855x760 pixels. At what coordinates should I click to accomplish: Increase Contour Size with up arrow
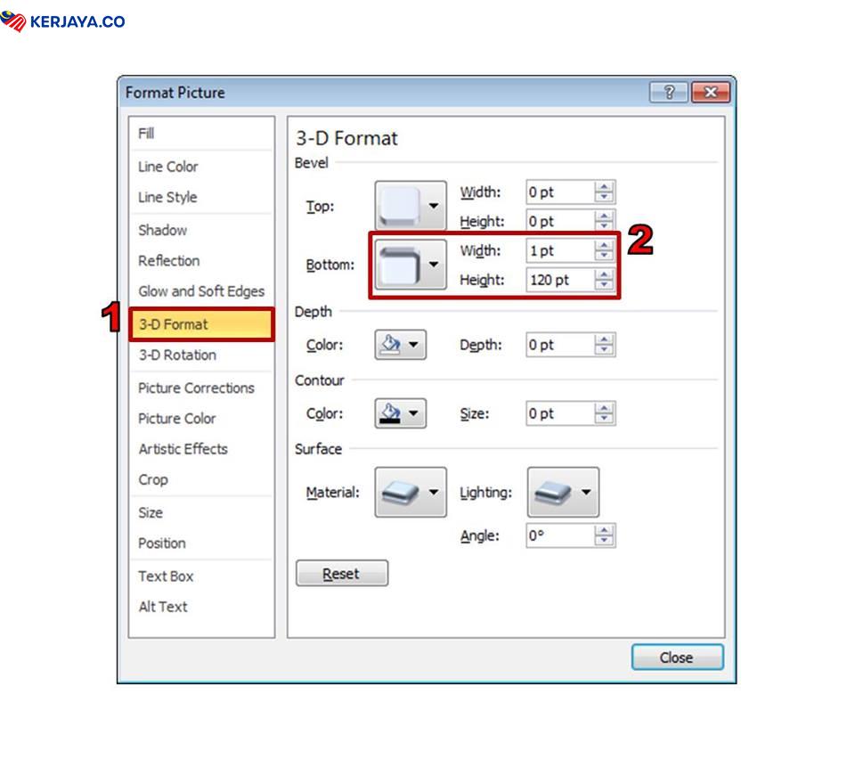[604, 408]
